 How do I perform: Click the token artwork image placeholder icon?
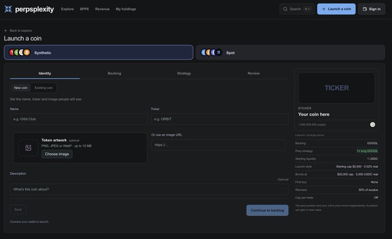click(x=28, y=148)
